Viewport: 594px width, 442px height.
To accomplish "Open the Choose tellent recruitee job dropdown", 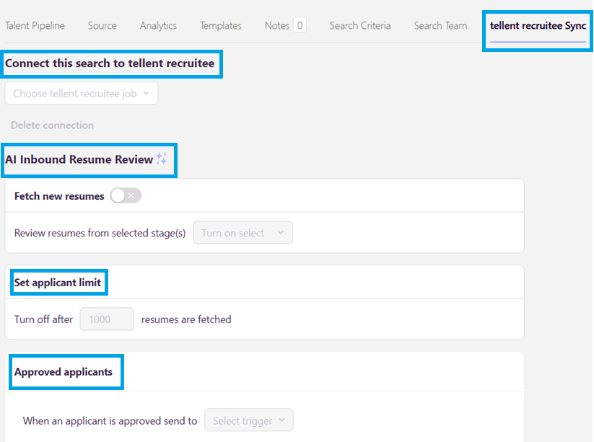I will (x=82, y=94).
